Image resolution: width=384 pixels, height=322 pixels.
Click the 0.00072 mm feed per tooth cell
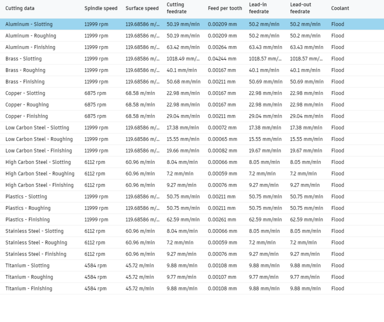pos(222,127)
